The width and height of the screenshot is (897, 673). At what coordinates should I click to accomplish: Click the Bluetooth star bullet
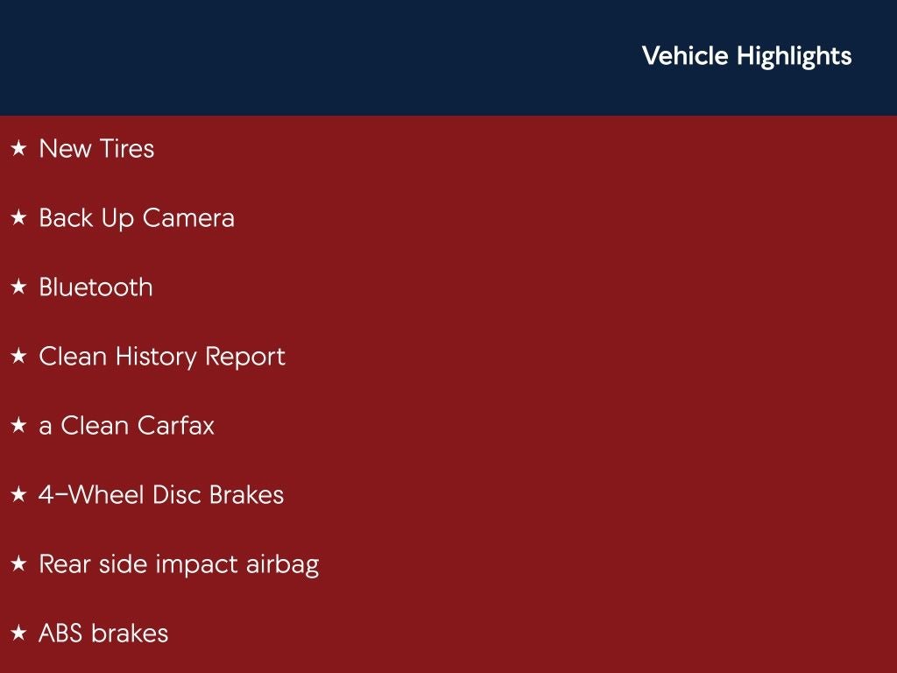(x=18, y=287)
